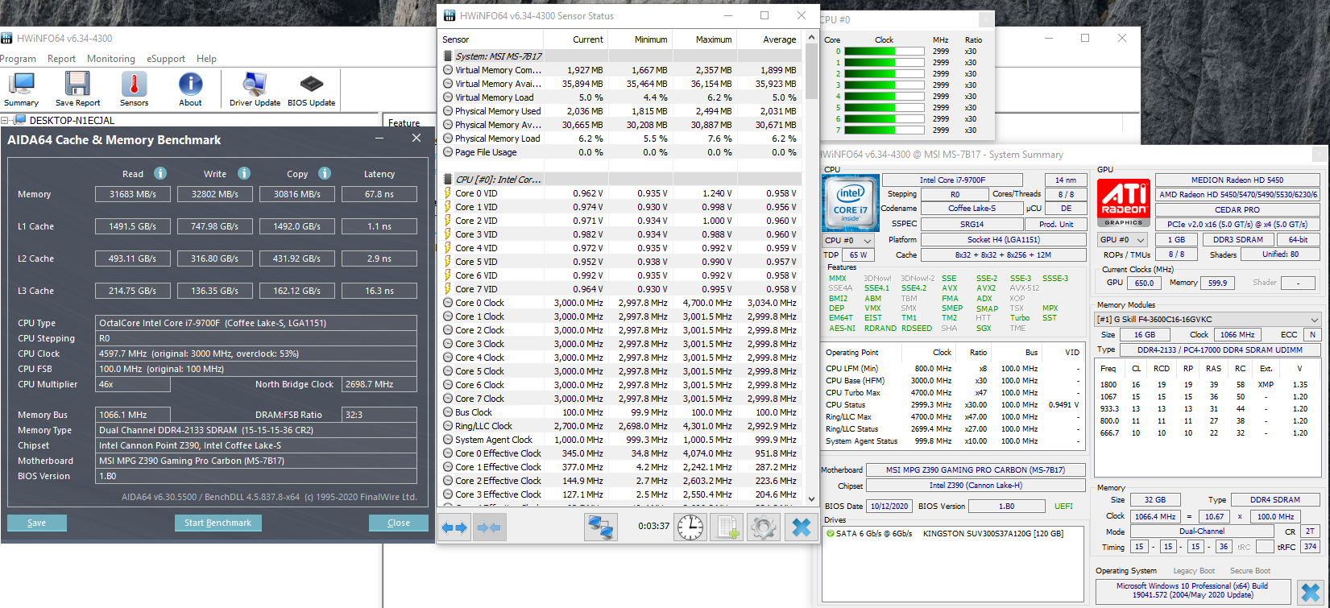Viewport: 1330px width, 608px height.
Task: Click the Current column header
Action: pyautogui.click(x=576, y=39)
